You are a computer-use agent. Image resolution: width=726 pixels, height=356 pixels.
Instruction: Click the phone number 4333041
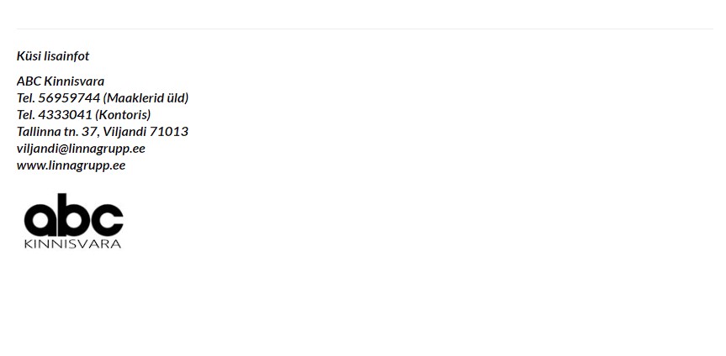[66, 115]
